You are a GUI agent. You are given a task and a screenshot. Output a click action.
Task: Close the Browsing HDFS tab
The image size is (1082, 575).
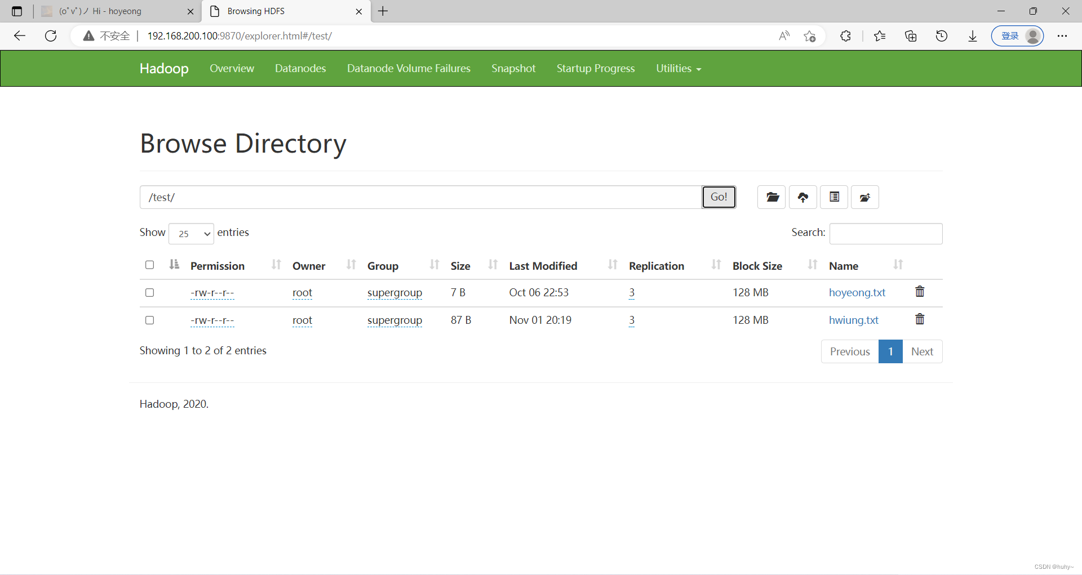tap(359, 11)
